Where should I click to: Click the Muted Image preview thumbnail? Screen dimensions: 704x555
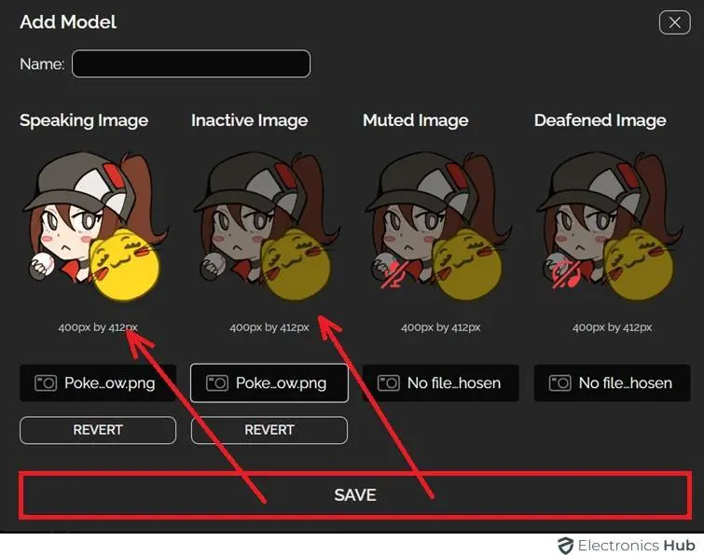pos(439,226)
